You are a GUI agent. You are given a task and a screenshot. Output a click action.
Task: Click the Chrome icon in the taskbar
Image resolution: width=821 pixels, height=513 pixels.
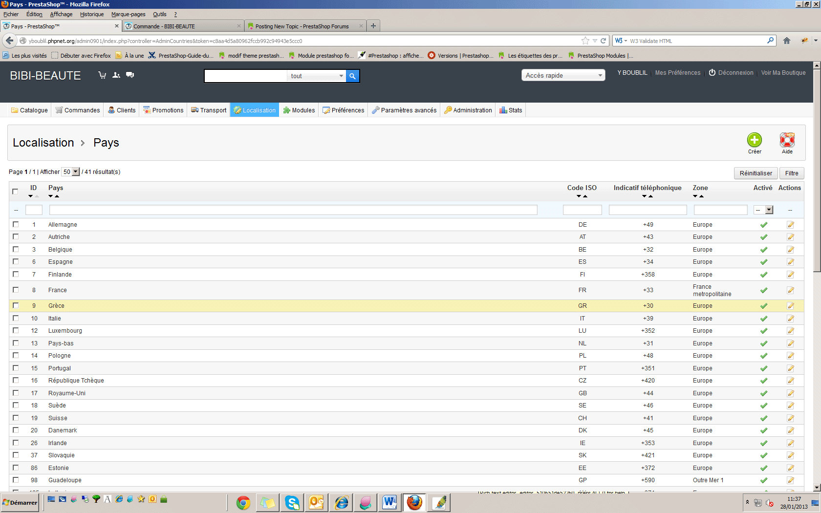tap(243, 502)
